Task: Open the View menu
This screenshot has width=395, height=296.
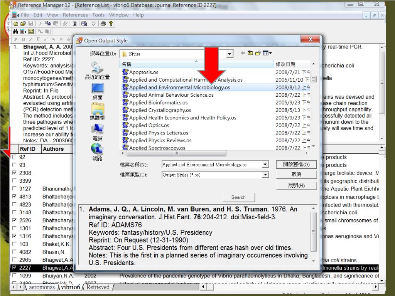Action: click(x=52, y=15)
